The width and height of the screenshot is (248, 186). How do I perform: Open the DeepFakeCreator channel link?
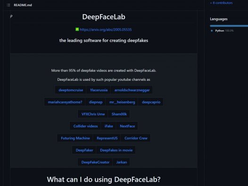95,162
